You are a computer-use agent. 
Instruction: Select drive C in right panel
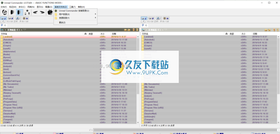click(x=144, y=19)
